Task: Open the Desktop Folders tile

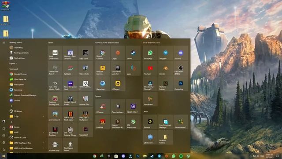Action: pos(166,137)
